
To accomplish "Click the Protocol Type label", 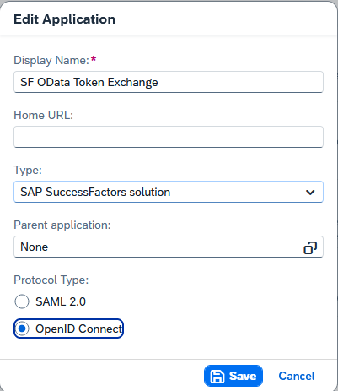I will pyautogui.click(x=51, y=280).
